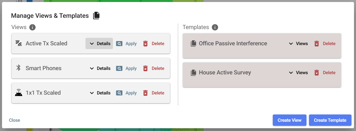
Task: Click the Bluetooth icon beside Smart Phones
Action: coord(18,68)
